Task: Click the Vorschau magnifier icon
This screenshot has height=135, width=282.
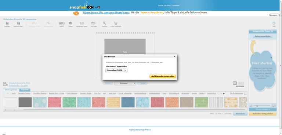Action: (104, 23)
